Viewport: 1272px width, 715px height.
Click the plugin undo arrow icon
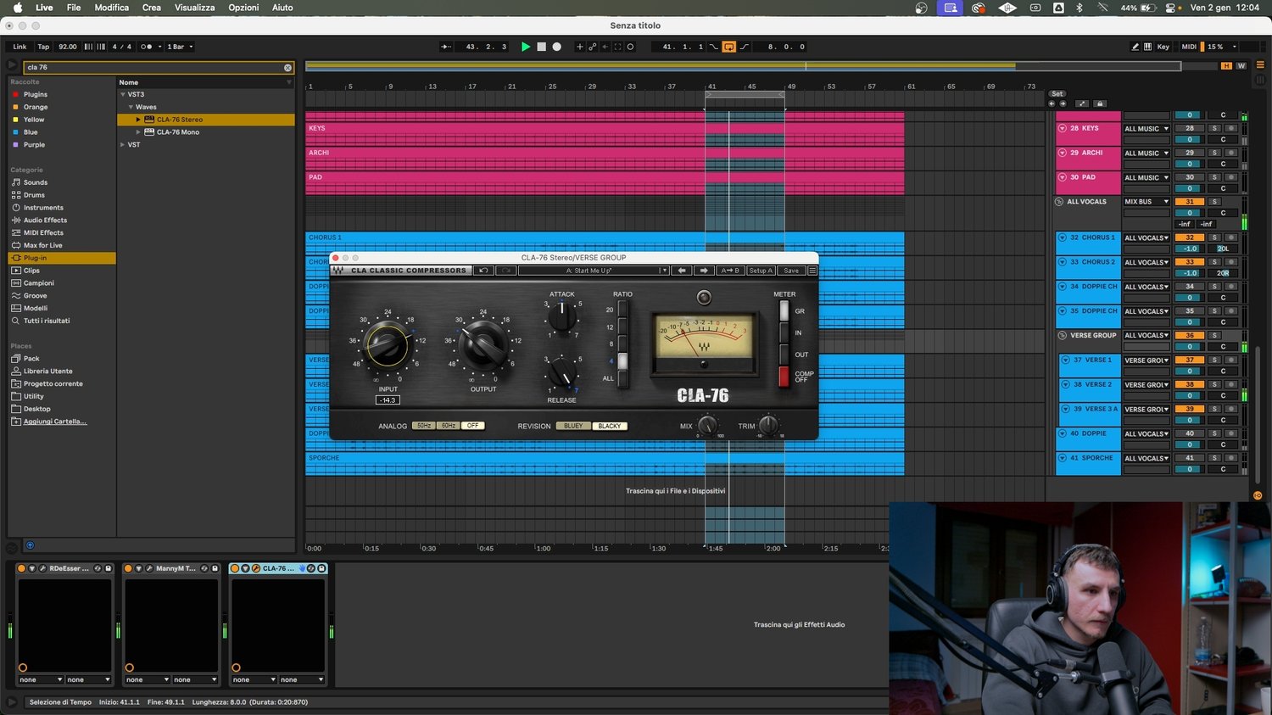pyautogui.click(x=483, y=271)
